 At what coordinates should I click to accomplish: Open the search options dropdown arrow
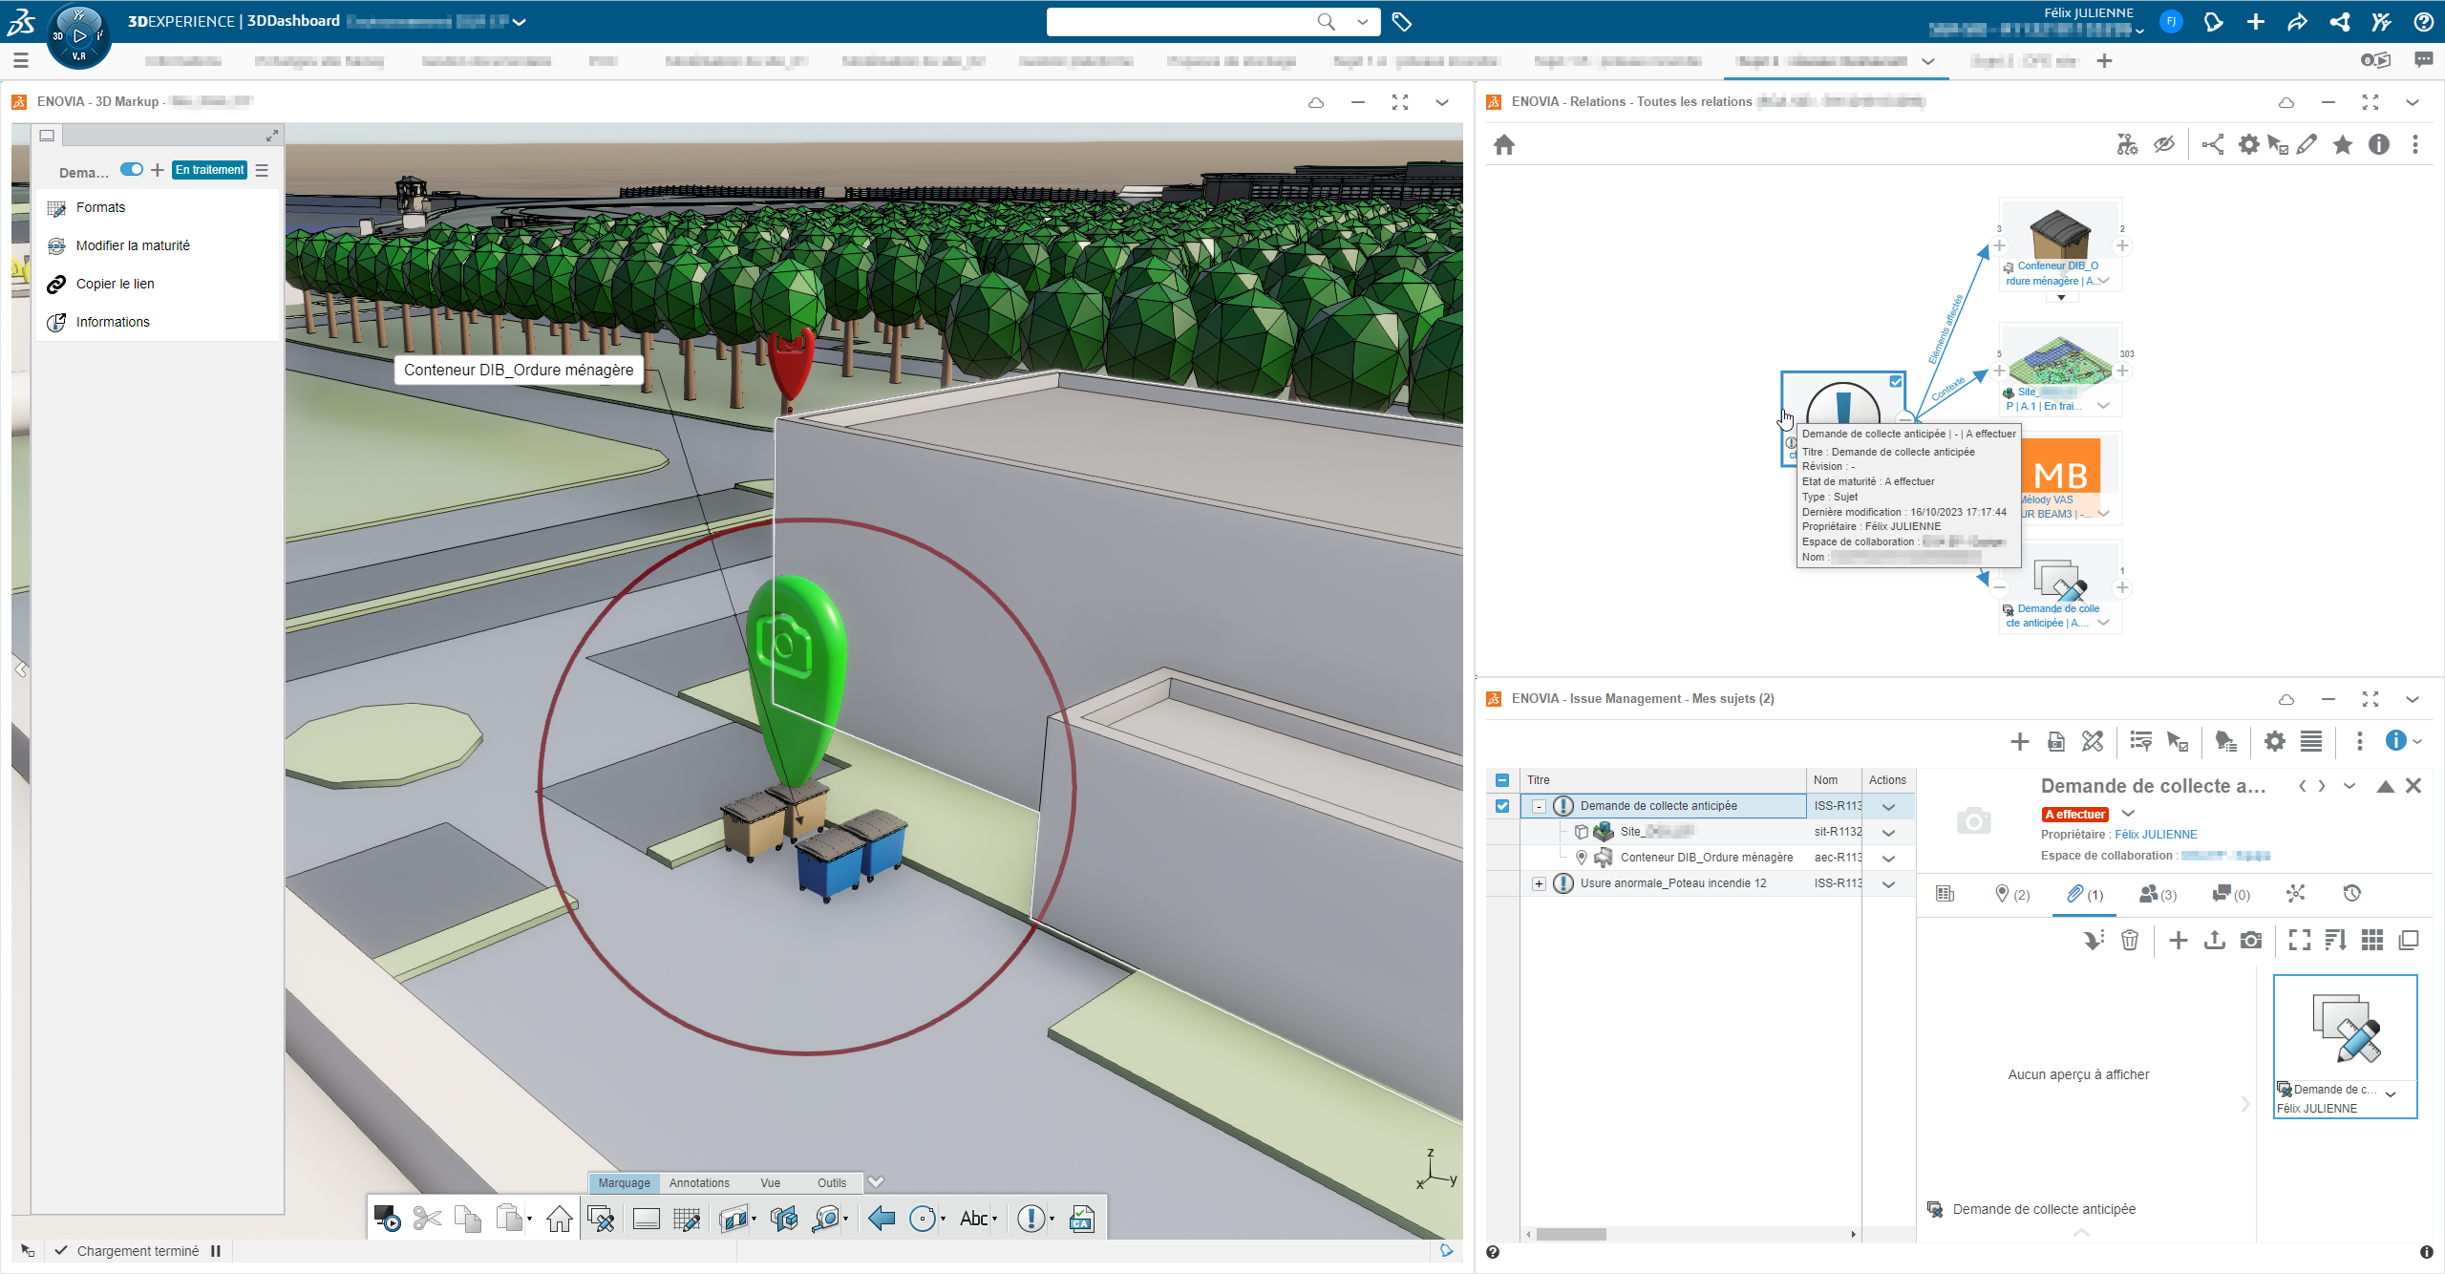tap(1362, 22)
